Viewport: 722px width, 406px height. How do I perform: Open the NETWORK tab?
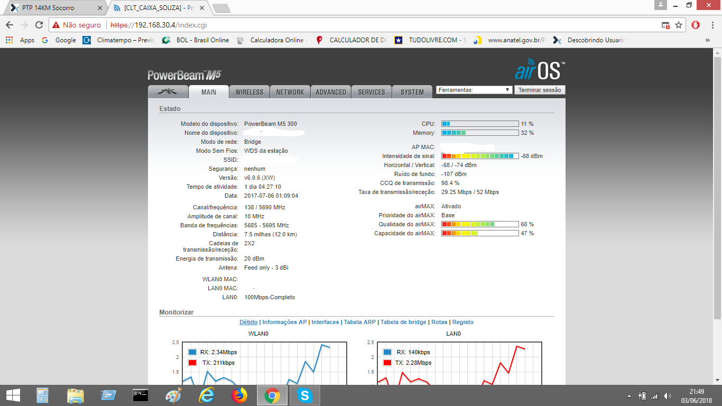[x=290, y=92]
